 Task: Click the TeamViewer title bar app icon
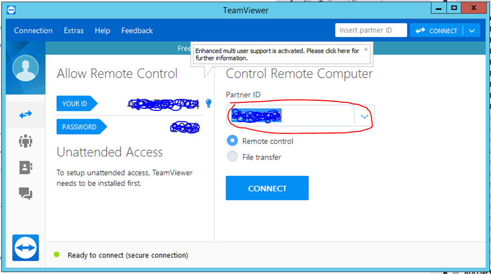pyautogui.click(x=11, y=10)
